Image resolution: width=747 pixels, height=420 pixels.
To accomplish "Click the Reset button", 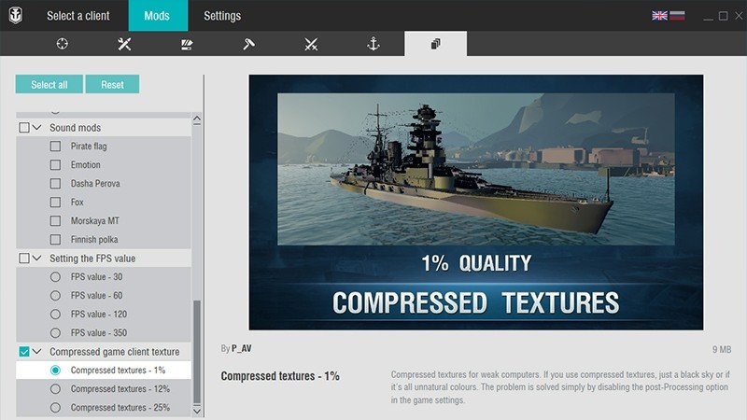I will coord(112,85).
